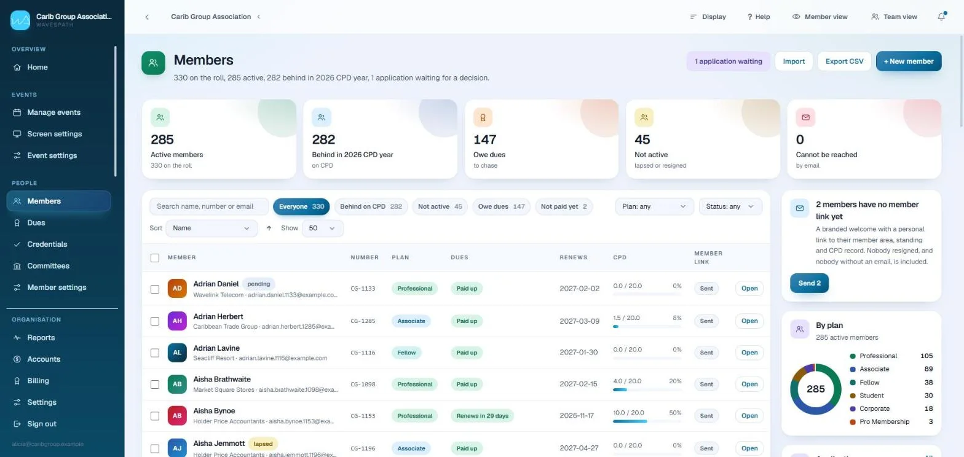Click the member search input field
Screen dimensions: 964x457
click(x=209, y=206)
